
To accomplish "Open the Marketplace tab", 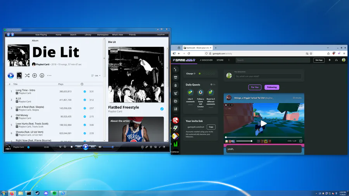I will coord(103,34).
